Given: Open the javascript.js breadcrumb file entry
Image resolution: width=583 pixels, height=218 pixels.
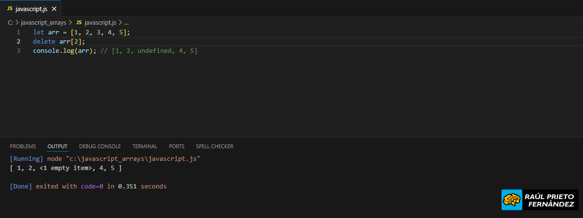Looking at the screenshot, I should [100, 22].
